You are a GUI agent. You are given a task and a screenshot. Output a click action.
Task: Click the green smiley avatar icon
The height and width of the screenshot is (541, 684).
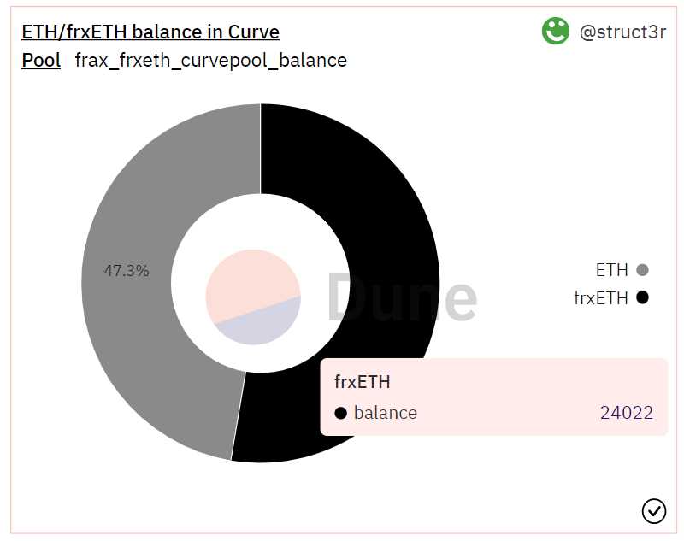[x=556, y=32]
